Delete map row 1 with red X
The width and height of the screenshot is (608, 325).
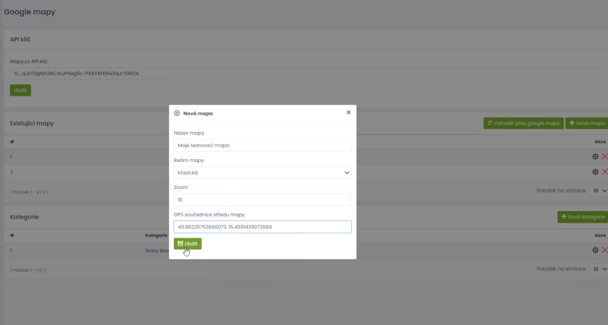click(605, 156)
